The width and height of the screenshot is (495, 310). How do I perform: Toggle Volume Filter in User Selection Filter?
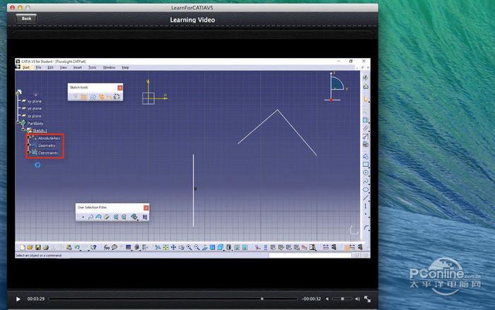click(x=107, y=217)
